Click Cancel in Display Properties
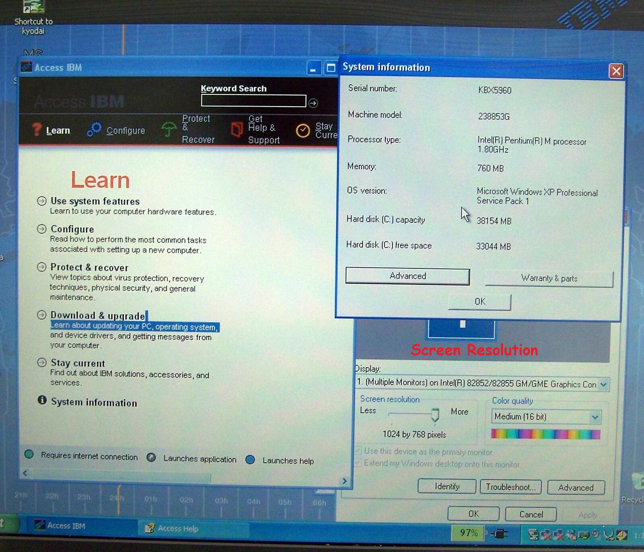The image size is (644, 552). click(530, 514)
